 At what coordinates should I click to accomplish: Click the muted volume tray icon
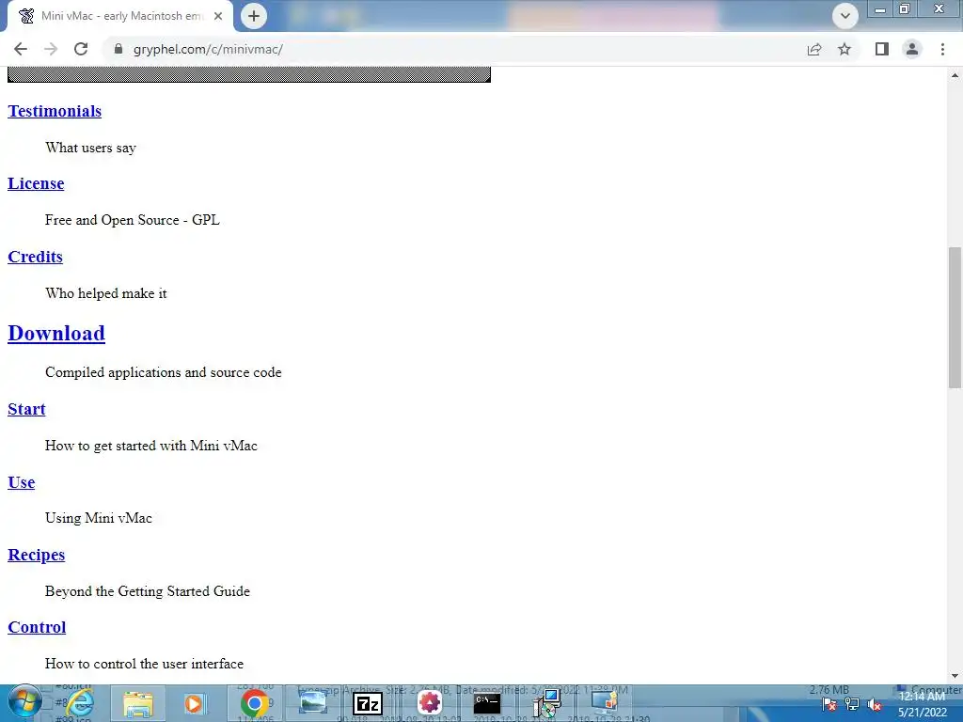[x=874, y=705]
